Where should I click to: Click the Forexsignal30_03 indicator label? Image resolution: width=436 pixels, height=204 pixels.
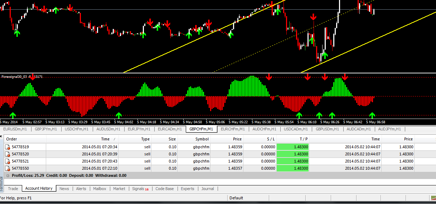point(15,77)
